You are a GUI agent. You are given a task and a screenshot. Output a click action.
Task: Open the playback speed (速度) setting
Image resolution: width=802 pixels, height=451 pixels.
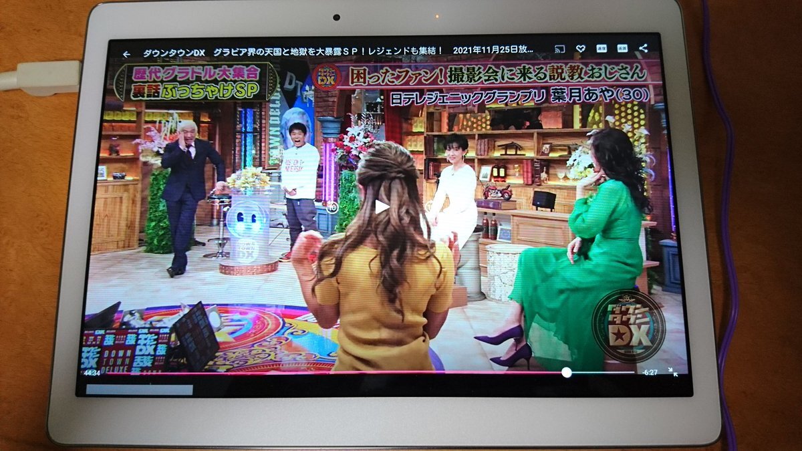[601, 49]
